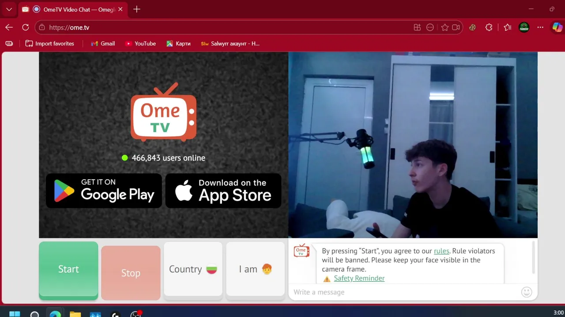
Task: Open the Google Play download badge
Action: coord(104,191)
